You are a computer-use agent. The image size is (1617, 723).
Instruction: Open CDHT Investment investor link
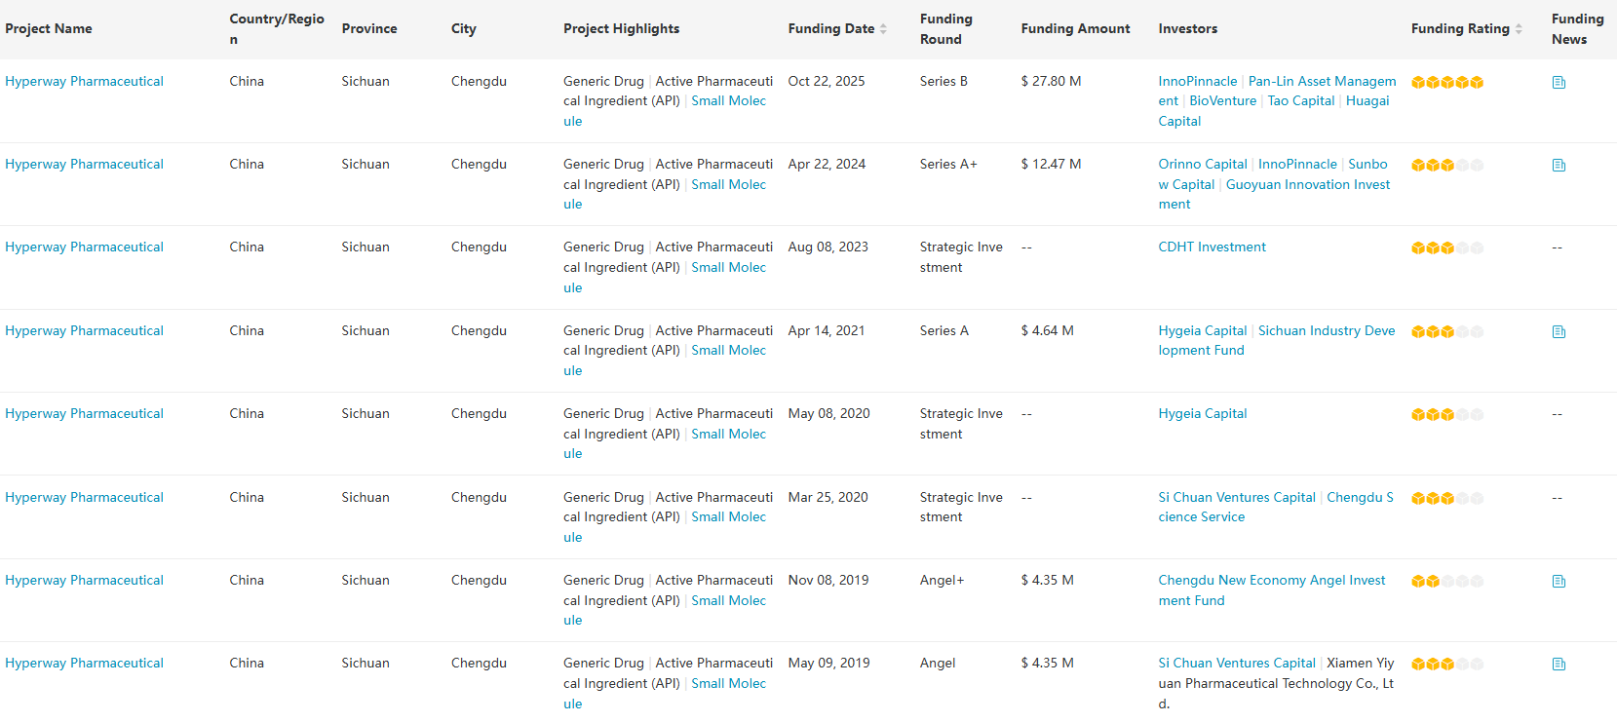click(x=1212, y=247)
